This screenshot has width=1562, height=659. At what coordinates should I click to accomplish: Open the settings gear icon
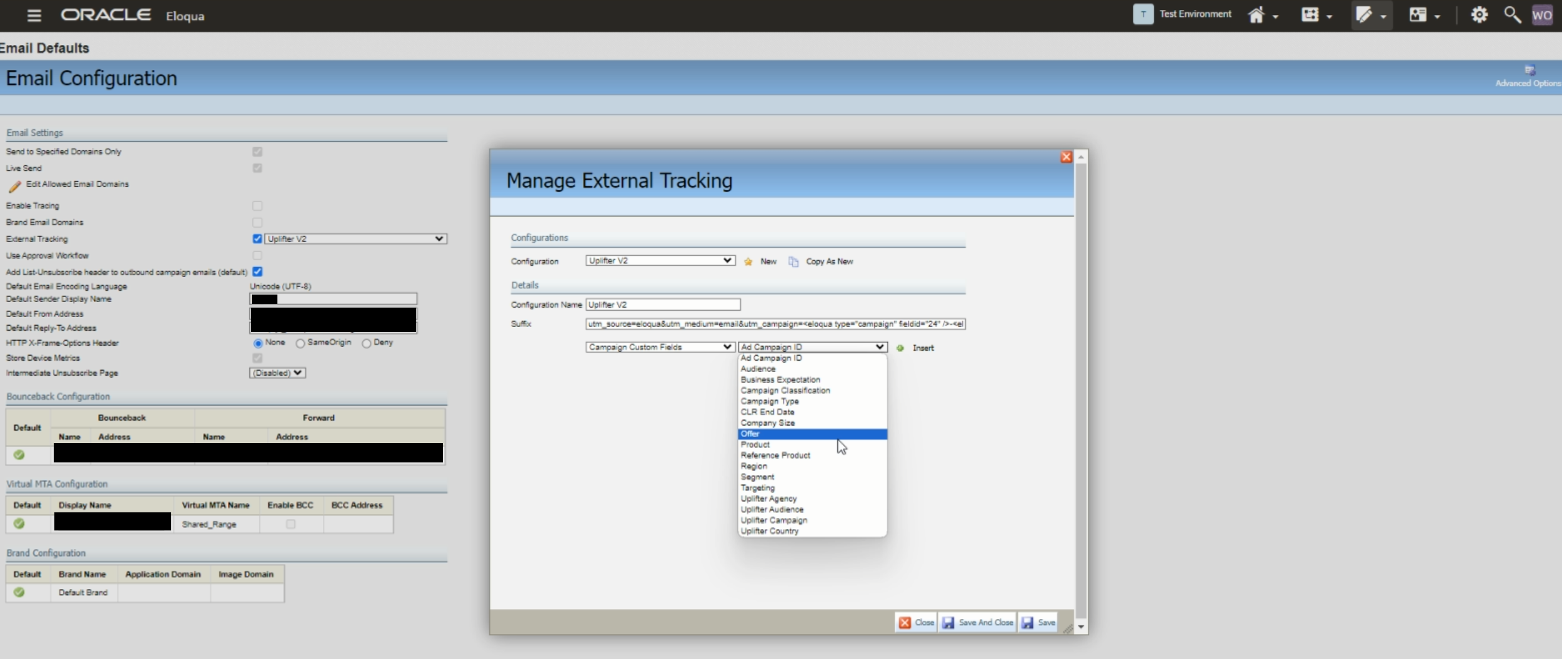(x=1480, y=14)
